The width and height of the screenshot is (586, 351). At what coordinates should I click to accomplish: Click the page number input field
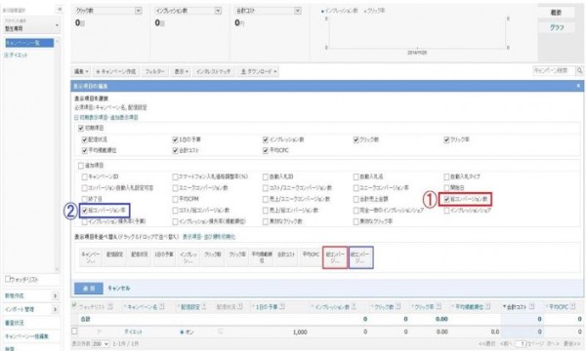(521, 343)
